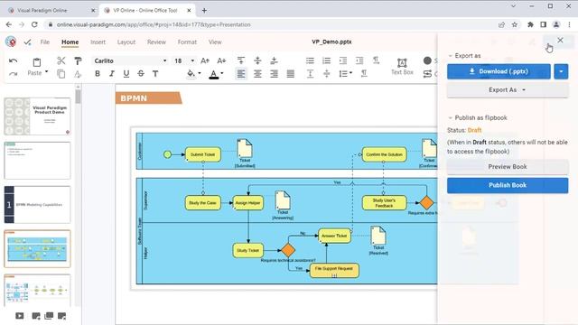Select the Cut scissors icon
This screenshot has height=325, width=578.
[61, 60]
